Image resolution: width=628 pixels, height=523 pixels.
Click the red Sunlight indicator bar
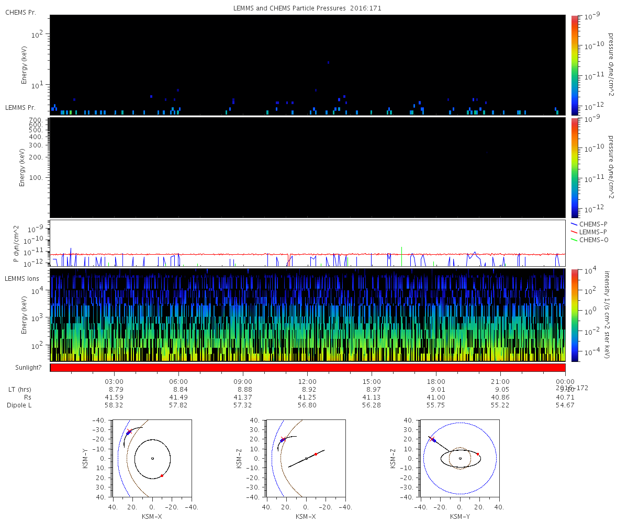pyautogui.click(x=307, y=368)
